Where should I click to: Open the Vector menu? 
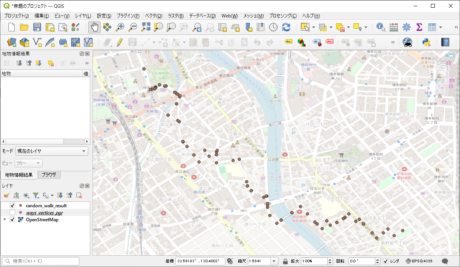154,16
